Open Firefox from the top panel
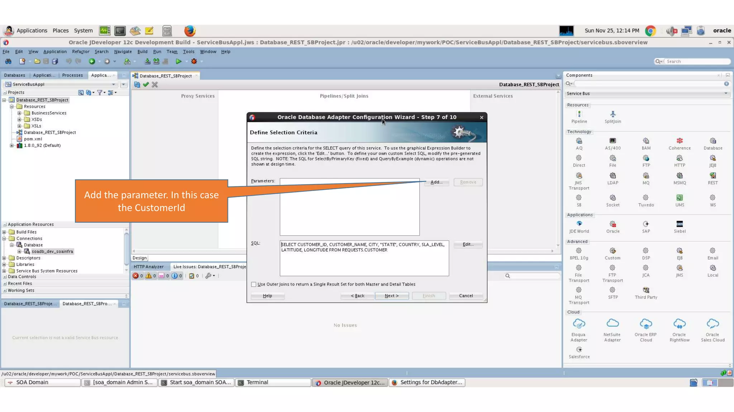Image resolution: width=734 pixels, height=412 pixels. click(x=190, y=31)
